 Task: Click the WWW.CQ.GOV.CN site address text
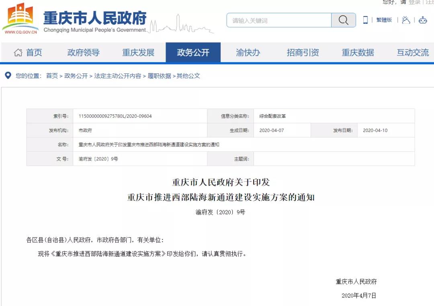(21, 32)
